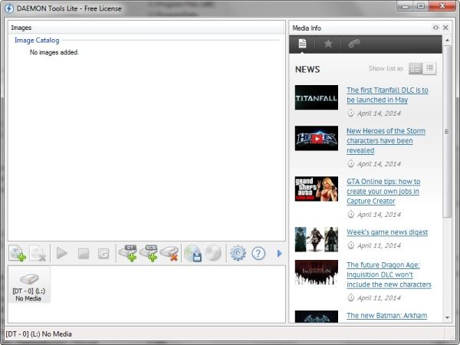Click the Media Info scrollbar down arrow
Viewport: 460px width, 345px height.
447,317
